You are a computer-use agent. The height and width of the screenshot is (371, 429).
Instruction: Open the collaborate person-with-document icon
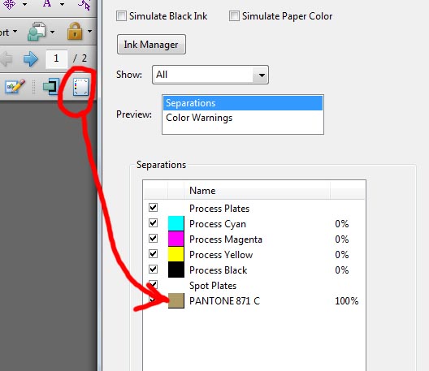coord(37,32)
